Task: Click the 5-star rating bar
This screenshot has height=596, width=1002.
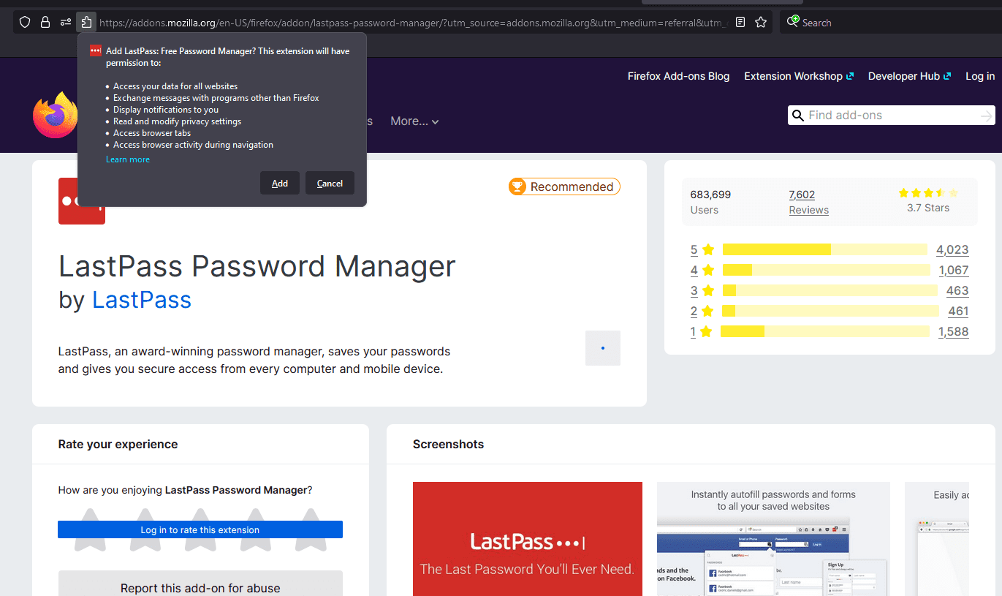Action: pos(825,249)
